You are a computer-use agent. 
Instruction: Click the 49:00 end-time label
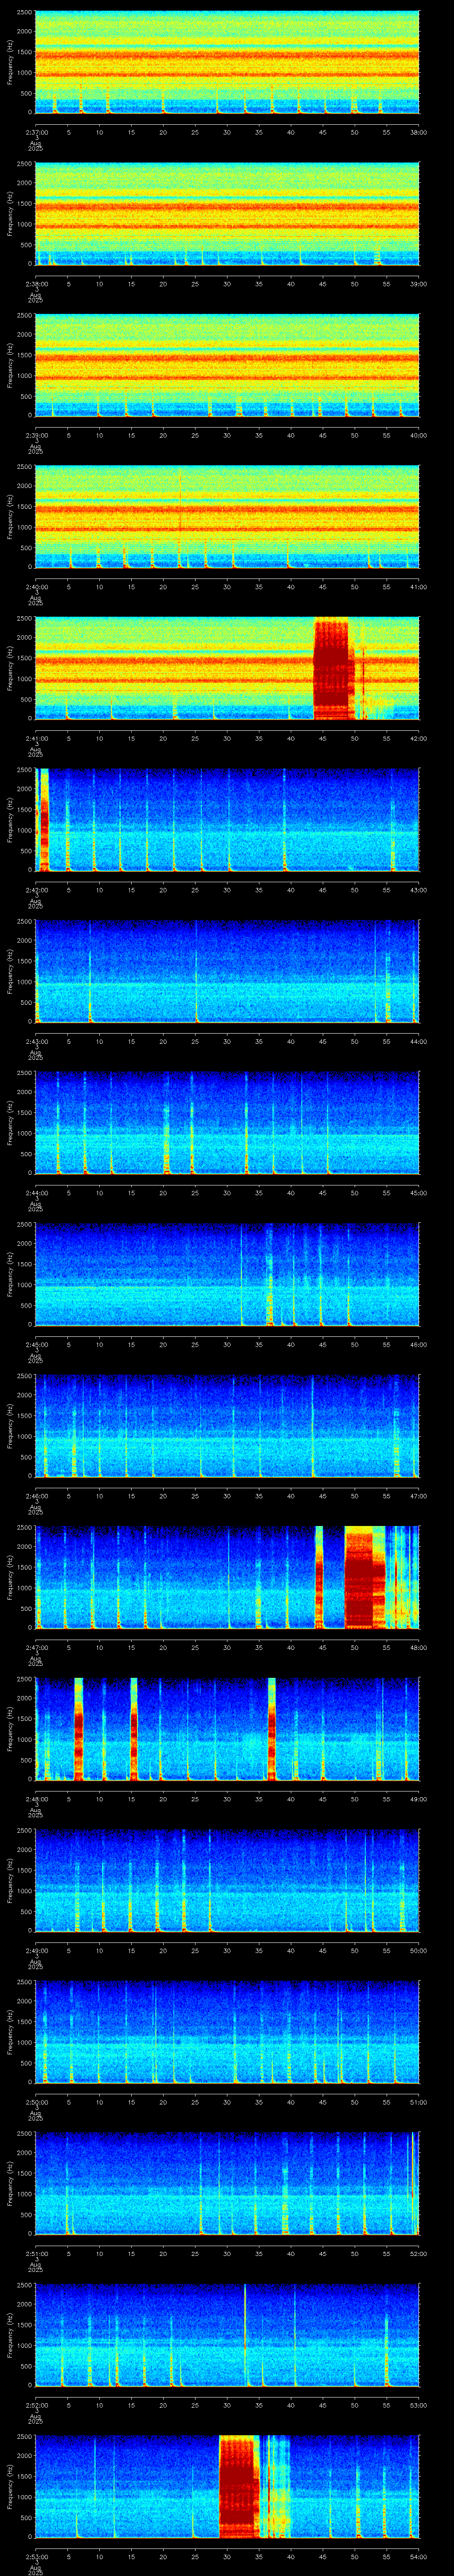(x=418, y=1799)
